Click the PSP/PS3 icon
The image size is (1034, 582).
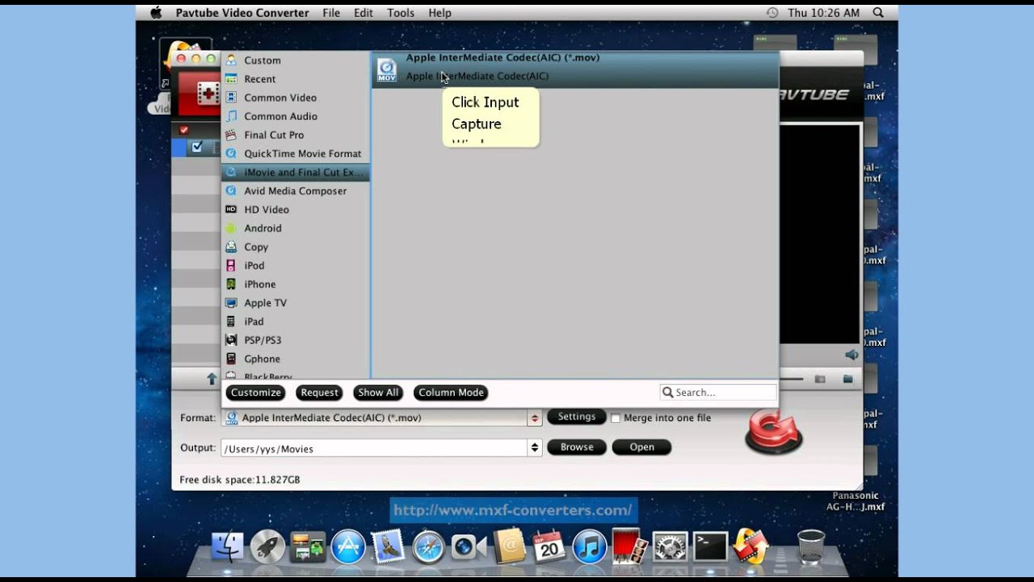231,339
